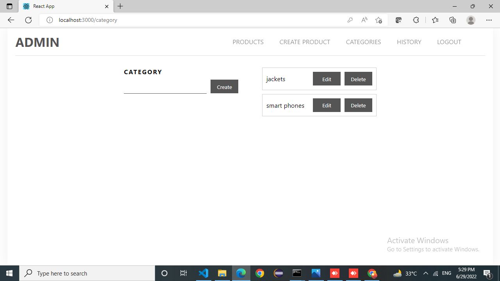Open the tab actions menu icon
The width and height of the screenshot is (500, 281).
click(9, 6)
